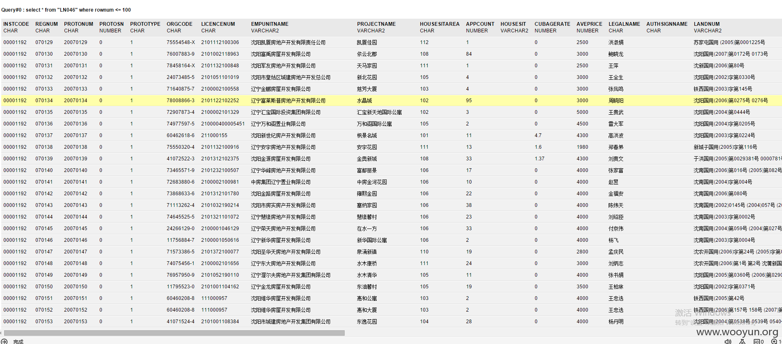Viewport: 782px width, 344px height.
Task: Click the 完成 status text
Action: coord(18,342)
